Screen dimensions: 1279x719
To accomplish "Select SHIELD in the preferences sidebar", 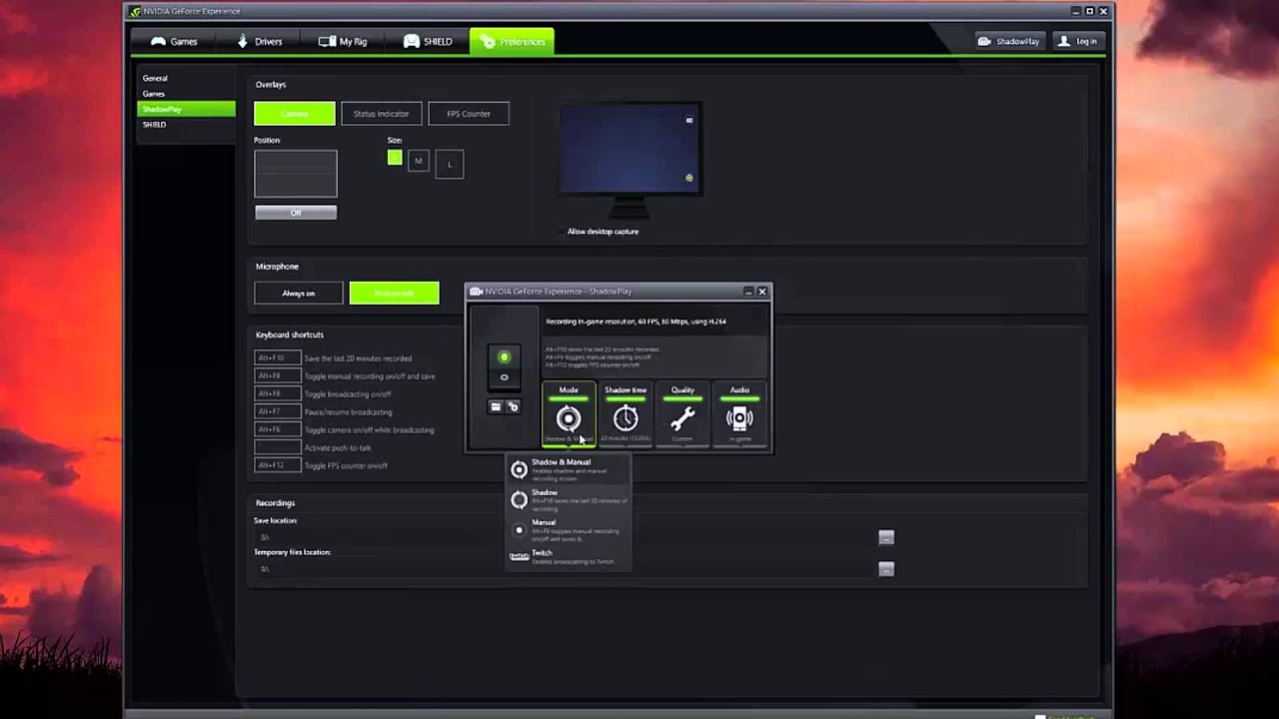I will [186, 125].
